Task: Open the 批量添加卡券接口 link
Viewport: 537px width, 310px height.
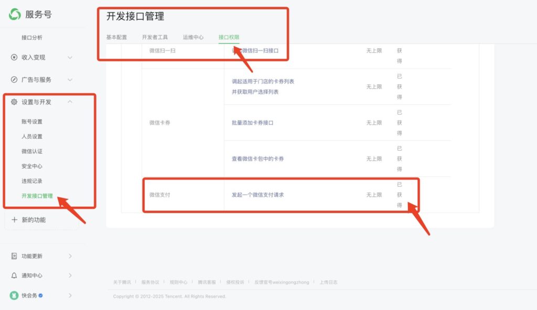Action: [252, 123]
